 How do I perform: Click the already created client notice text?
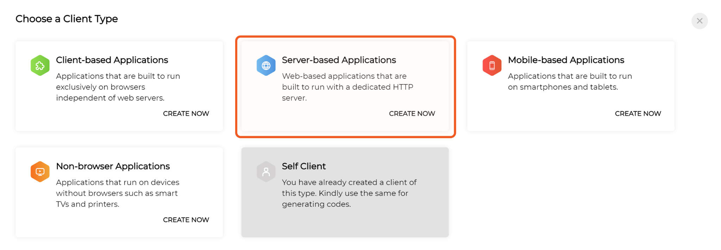pyautogui.click(x=349, y=193)
